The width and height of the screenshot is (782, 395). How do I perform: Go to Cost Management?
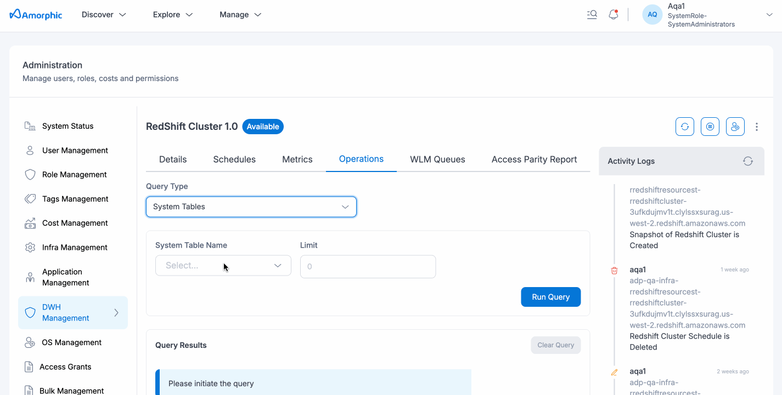(75, 223)
